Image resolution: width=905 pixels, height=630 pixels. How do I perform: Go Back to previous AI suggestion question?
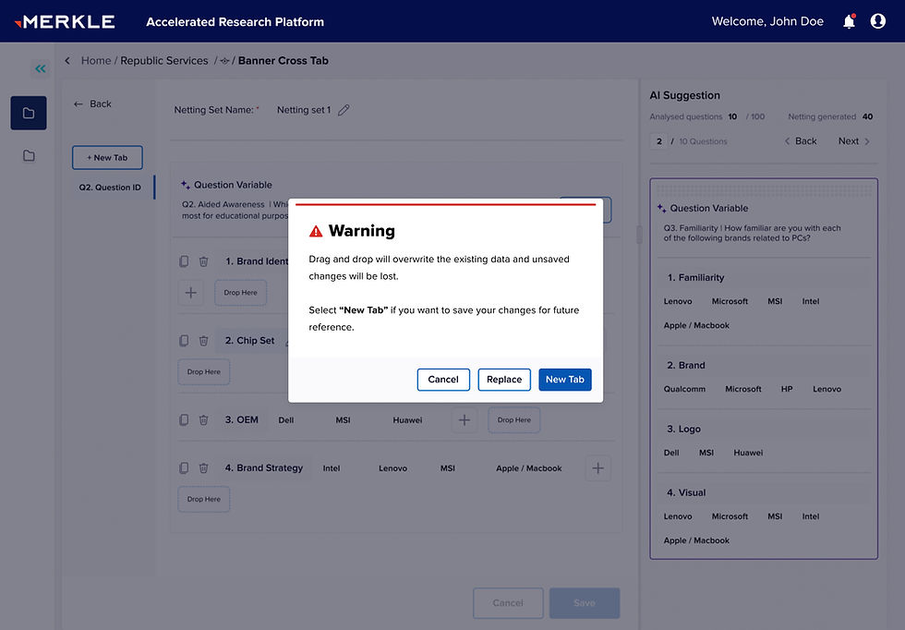[x=801, y=141]
